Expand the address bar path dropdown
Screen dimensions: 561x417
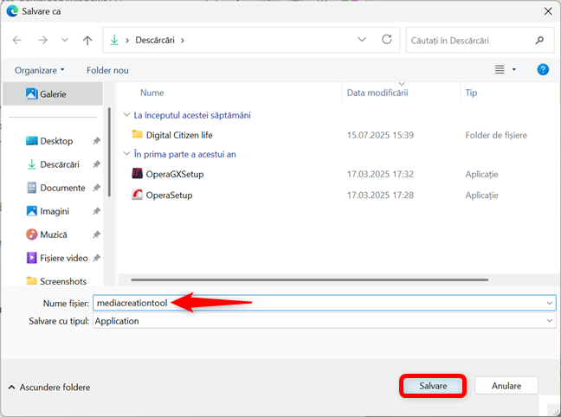point(362,40)
